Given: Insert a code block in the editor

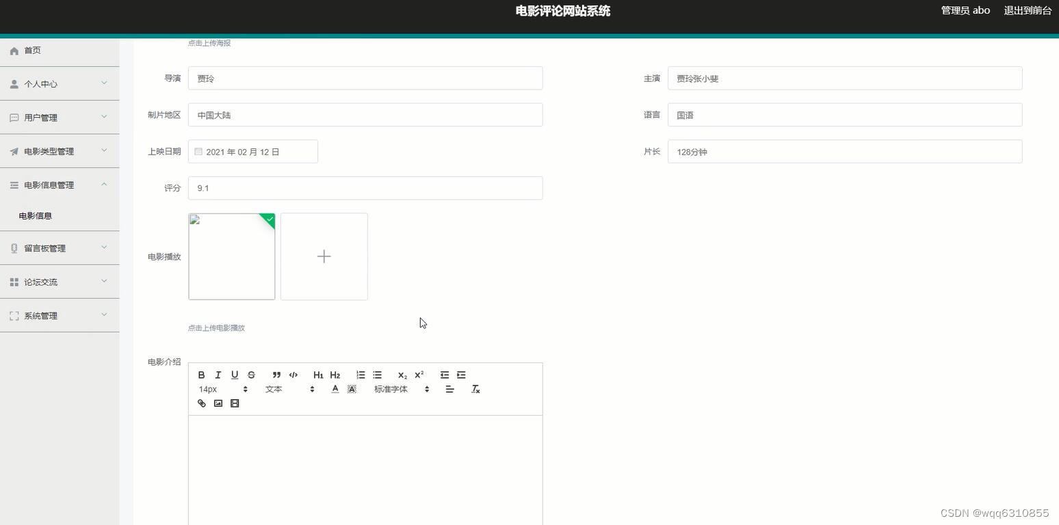Looking at the screenshot, I should (293, 375).
